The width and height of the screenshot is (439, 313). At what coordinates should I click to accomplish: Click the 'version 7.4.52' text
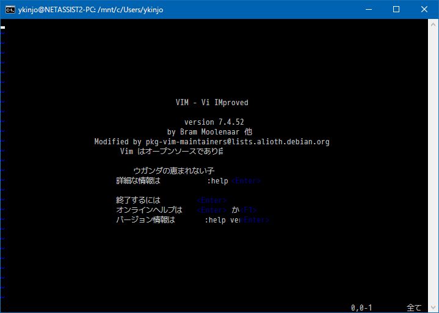coord(214,122)
